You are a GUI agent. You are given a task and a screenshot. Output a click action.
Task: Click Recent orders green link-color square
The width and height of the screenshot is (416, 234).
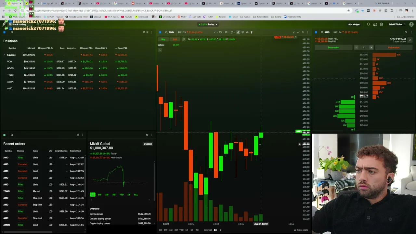click(x=5, y=135)
